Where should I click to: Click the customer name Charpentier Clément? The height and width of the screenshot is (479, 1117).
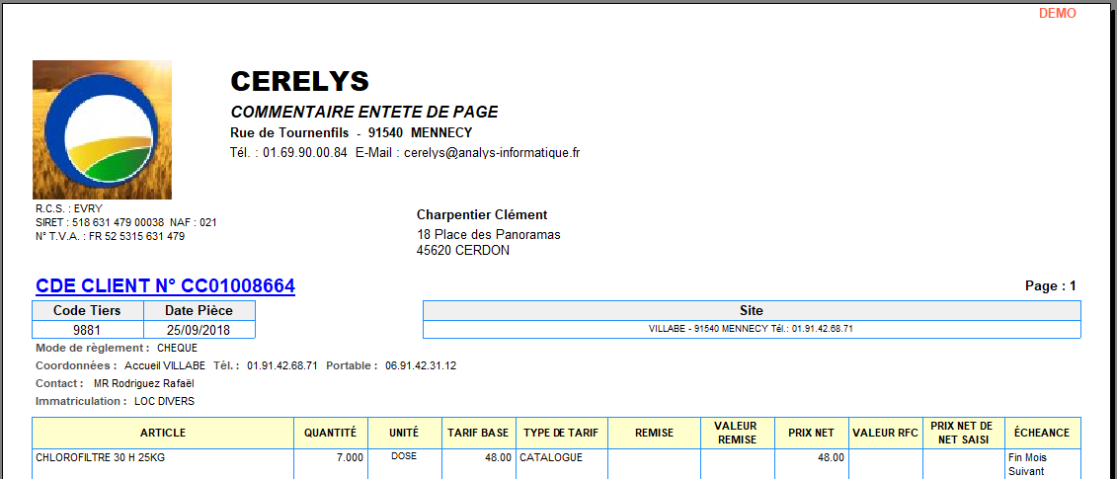pos(482,215)
